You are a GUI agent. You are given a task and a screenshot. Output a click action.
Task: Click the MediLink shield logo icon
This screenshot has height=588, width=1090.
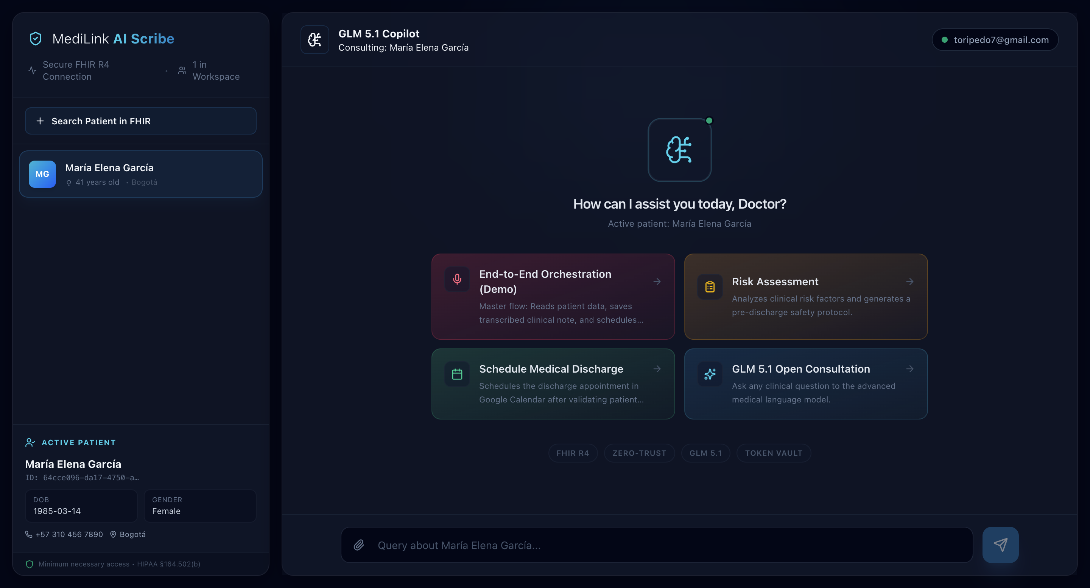(36, 39)
